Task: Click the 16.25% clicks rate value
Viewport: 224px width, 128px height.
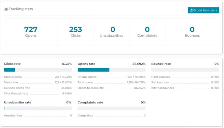Action: click(67, 64)
